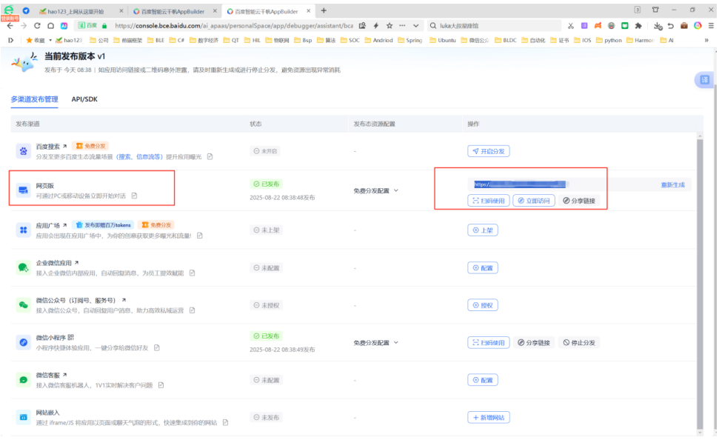
Task: Click the 微信小程序 channel icon
Action: pyautogui.click(x=24, y=342)
